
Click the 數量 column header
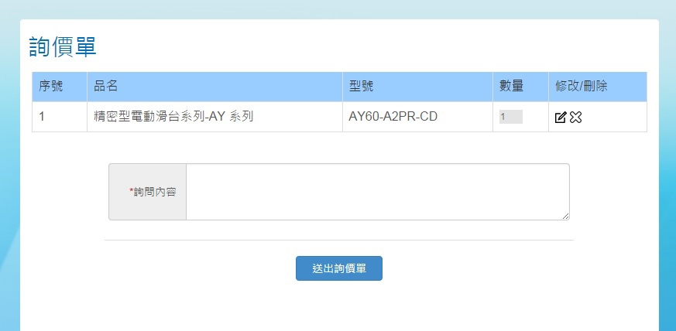coord(520,87)
